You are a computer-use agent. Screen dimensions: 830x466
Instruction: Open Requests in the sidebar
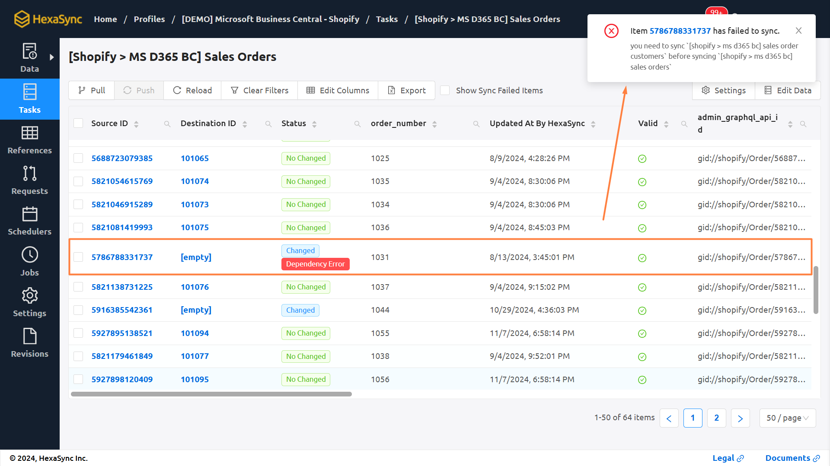pyautogui.click(x=29, y=181)
